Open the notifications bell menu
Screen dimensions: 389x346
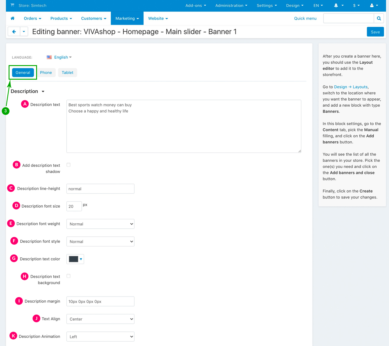point(339,5)
